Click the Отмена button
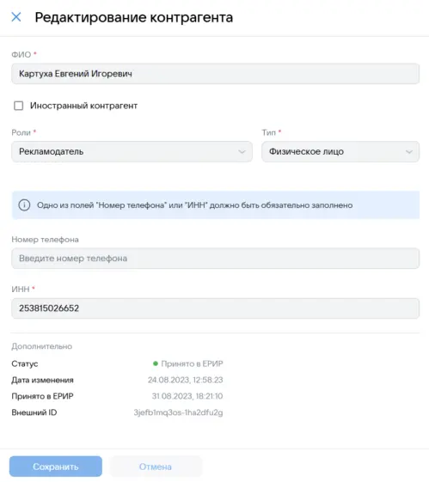 (x=156, y=467)
